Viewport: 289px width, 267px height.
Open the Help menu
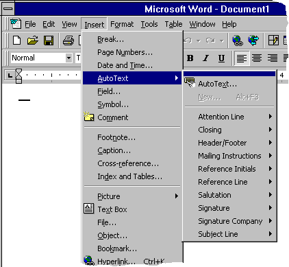229,24
